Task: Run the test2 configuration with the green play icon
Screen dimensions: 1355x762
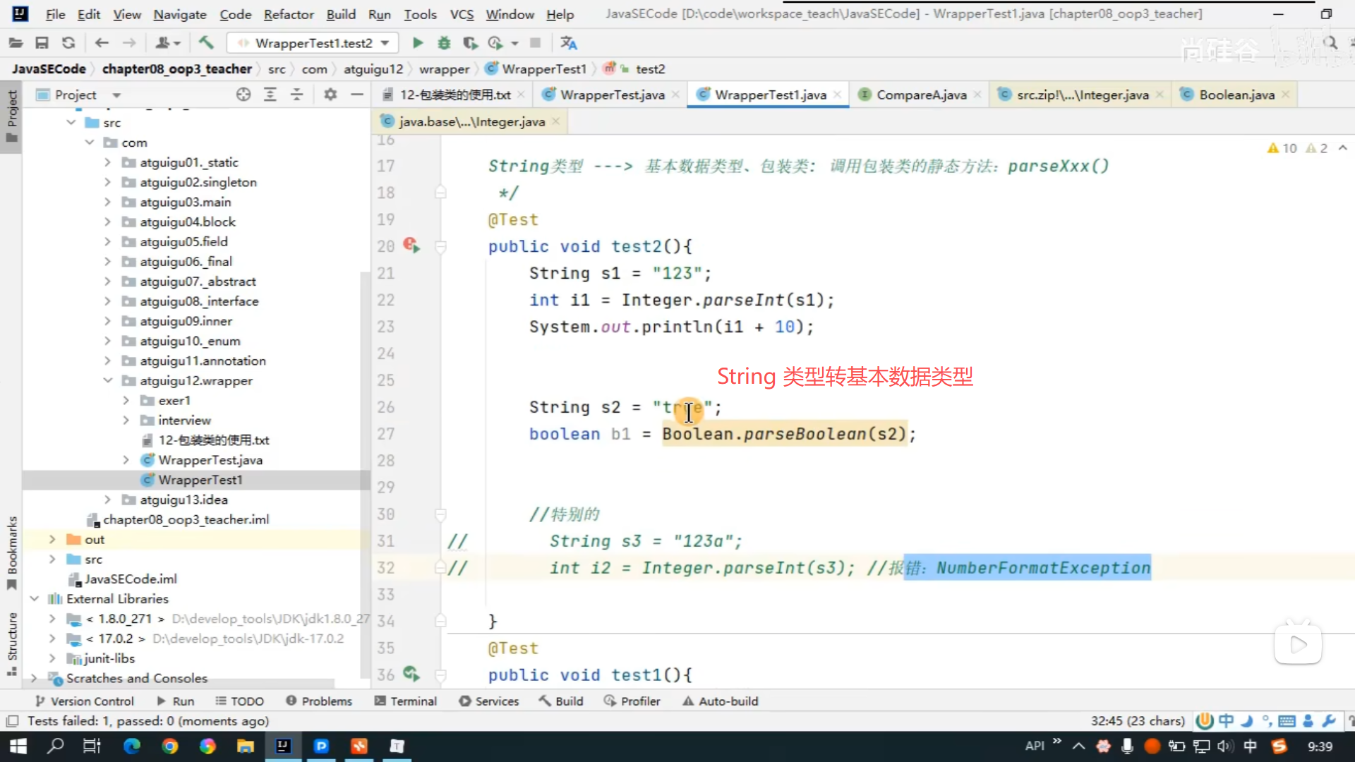Action: tap(418, 43)
